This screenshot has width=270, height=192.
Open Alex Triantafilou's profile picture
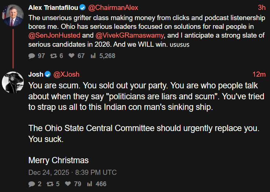pos(14,16)
